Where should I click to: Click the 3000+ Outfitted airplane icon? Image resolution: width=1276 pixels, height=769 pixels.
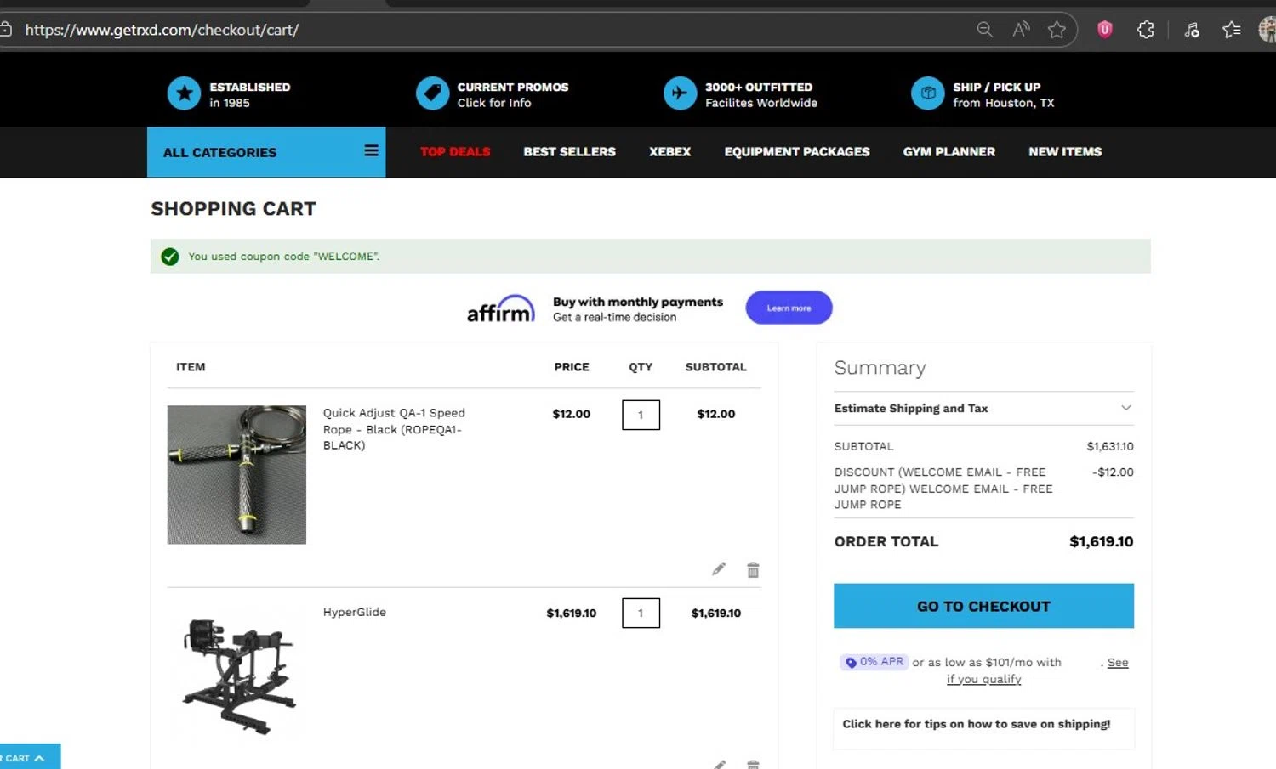tap(680, 93)
